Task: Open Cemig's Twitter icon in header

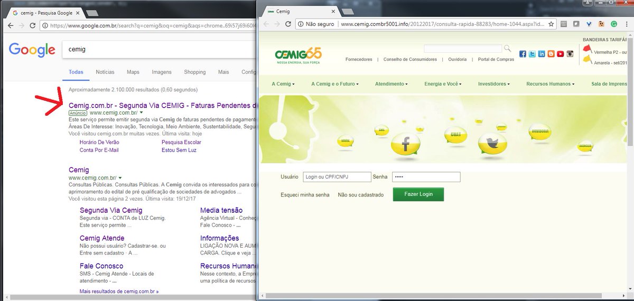Action: pos(533,54)
